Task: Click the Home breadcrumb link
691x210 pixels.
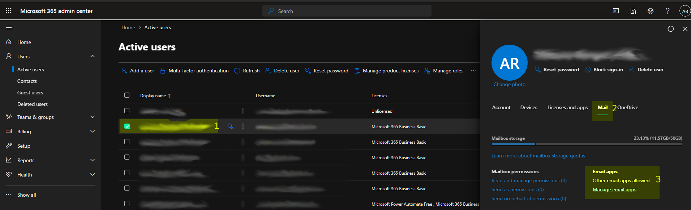Action: click(x=128, y=27)
